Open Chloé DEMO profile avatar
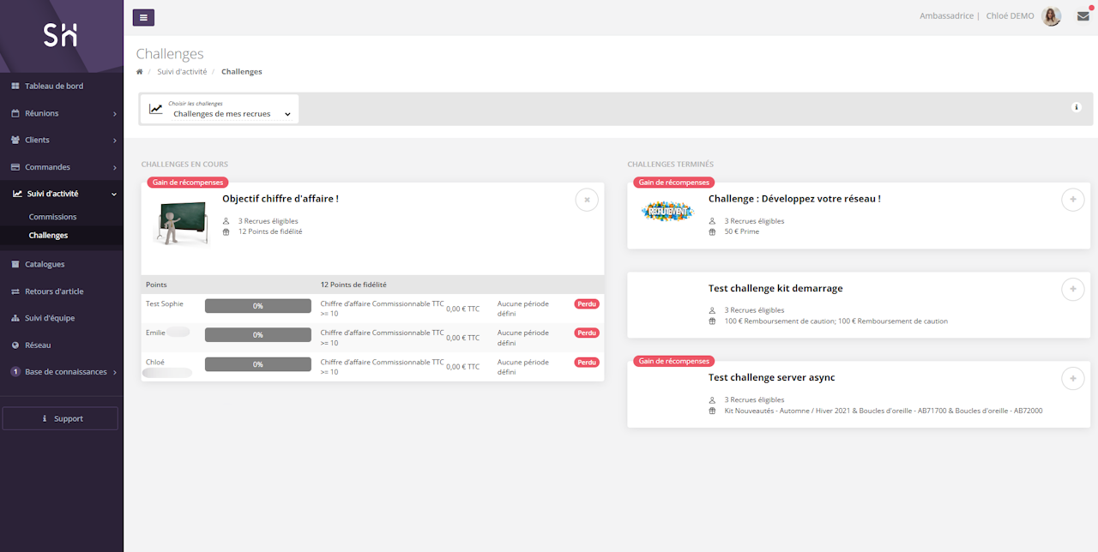This screenshot has height=552, width=1098. coord(1051,16)
